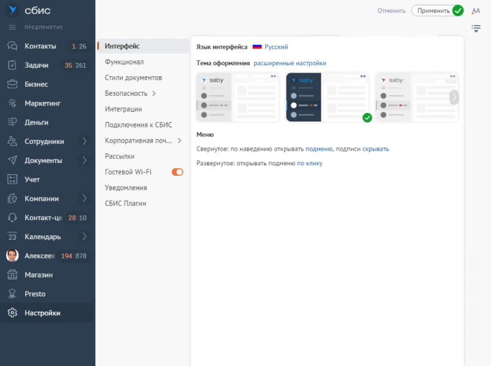491x366 pixels.
Task: Choose the red-logo saby theme
Action: [x=416, y=97]
